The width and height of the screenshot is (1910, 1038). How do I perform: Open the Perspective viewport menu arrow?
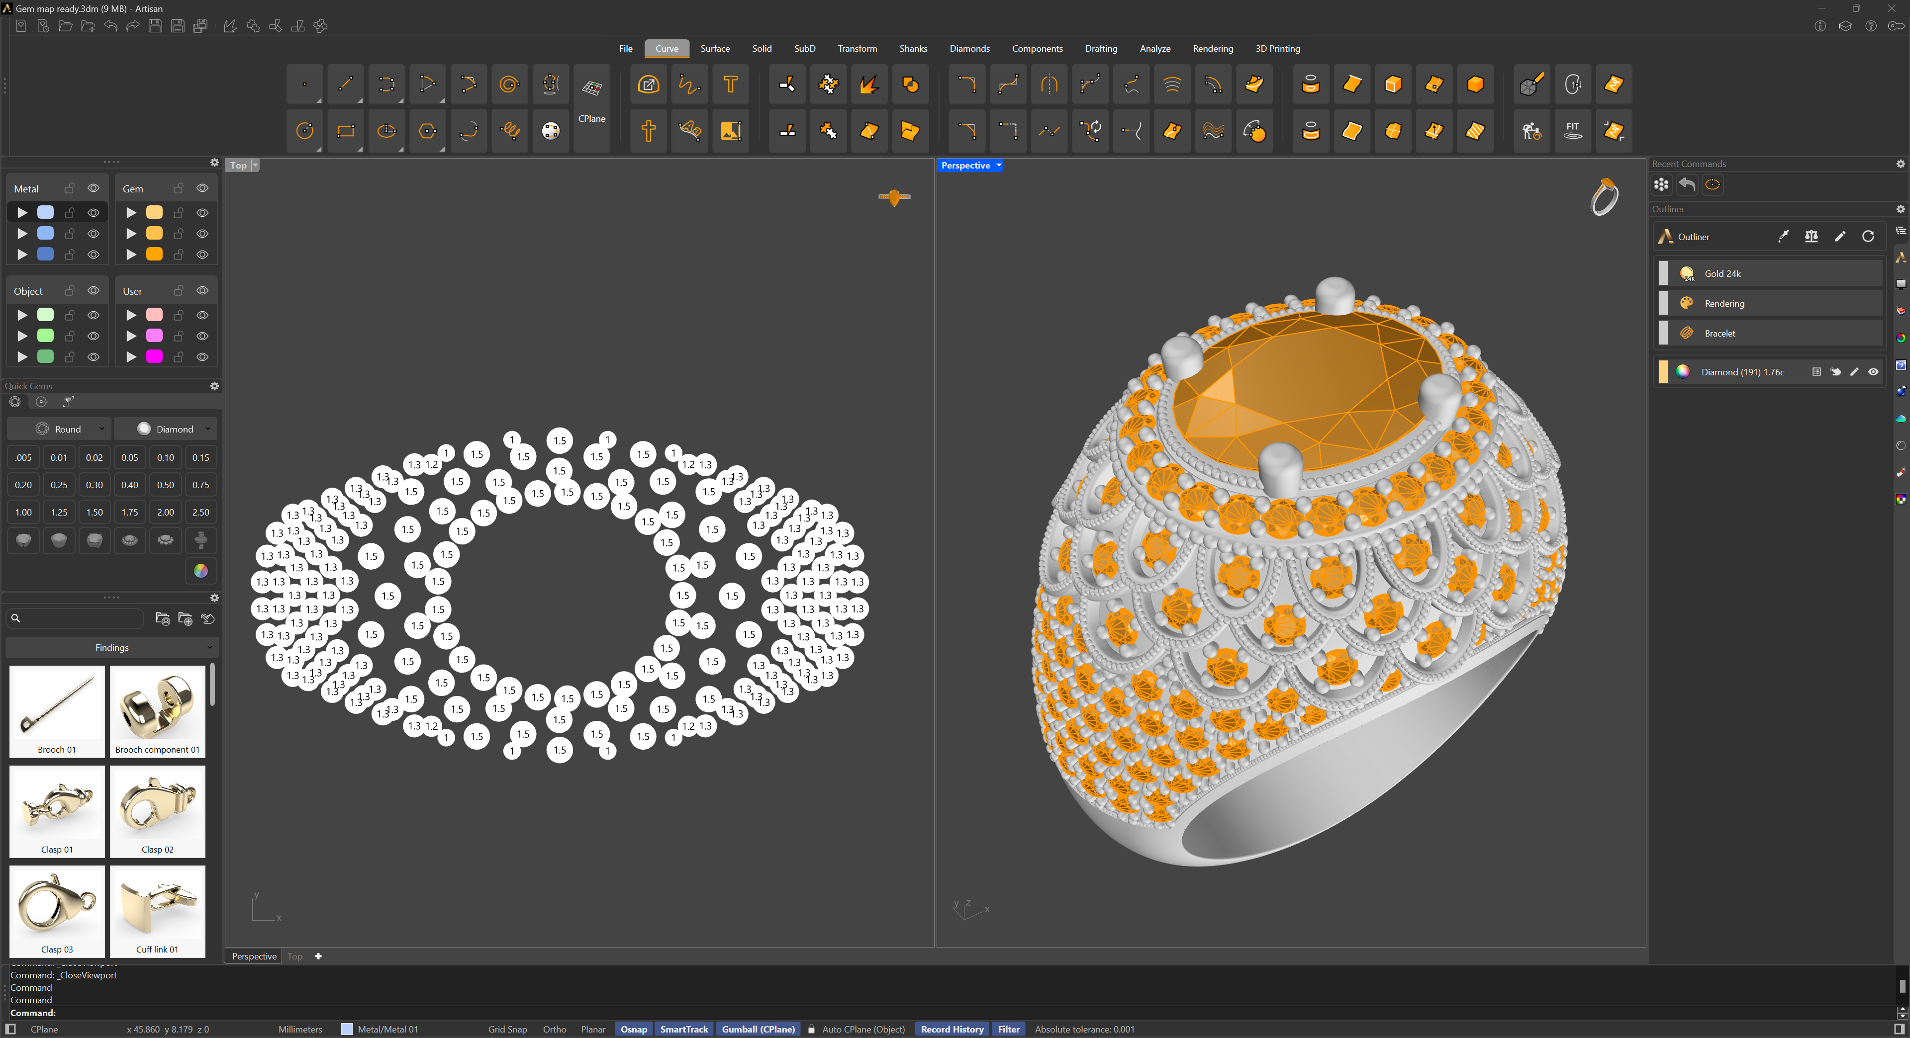pyautogui.click(x=999, y=165)
